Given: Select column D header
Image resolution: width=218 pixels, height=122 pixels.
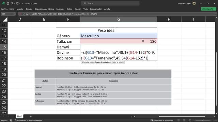Looking at the screenshot, I should 20,19.
